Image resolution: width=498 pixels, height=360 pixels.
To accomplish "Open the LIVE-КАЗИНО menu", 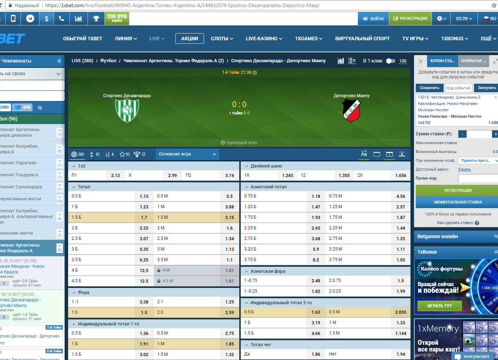I will point(264,39).
